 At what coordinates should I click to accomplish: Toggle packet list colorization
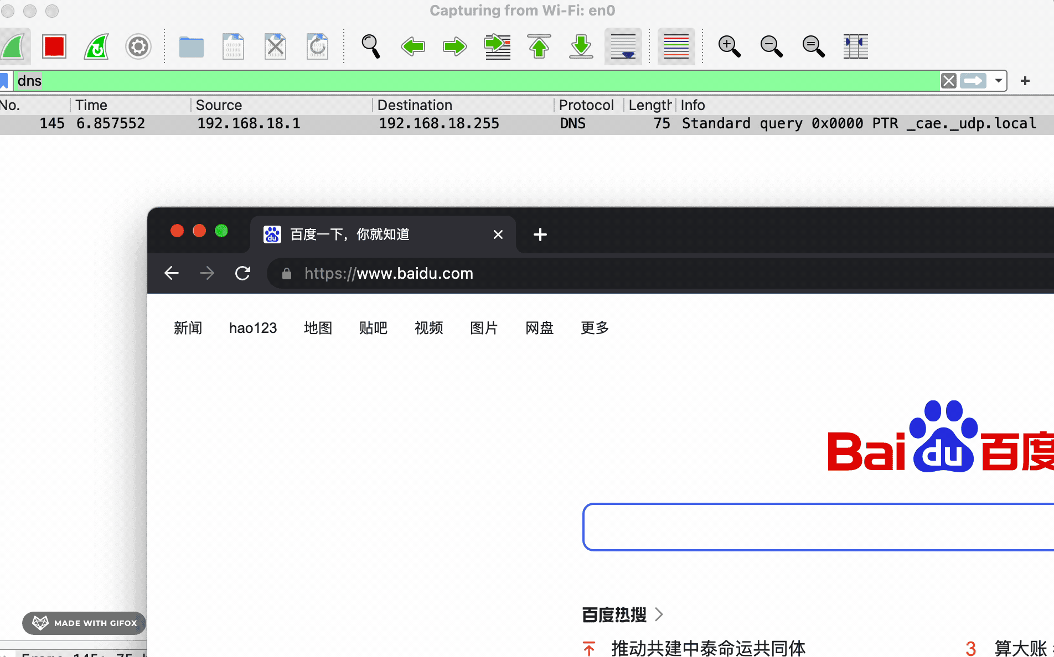pyautogui.click(x=676, y=46)
